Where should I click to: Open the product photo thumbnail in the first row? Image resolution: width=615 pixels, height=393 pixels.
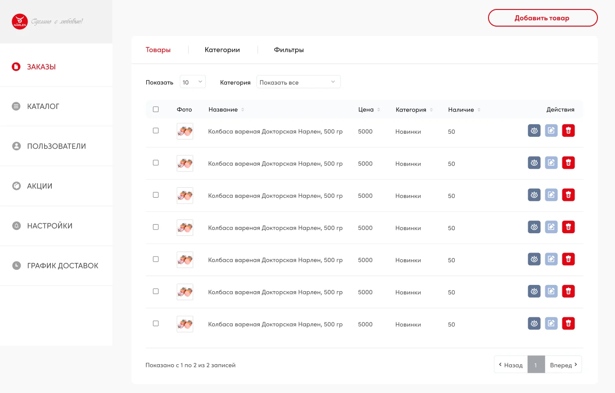(185, 131)
